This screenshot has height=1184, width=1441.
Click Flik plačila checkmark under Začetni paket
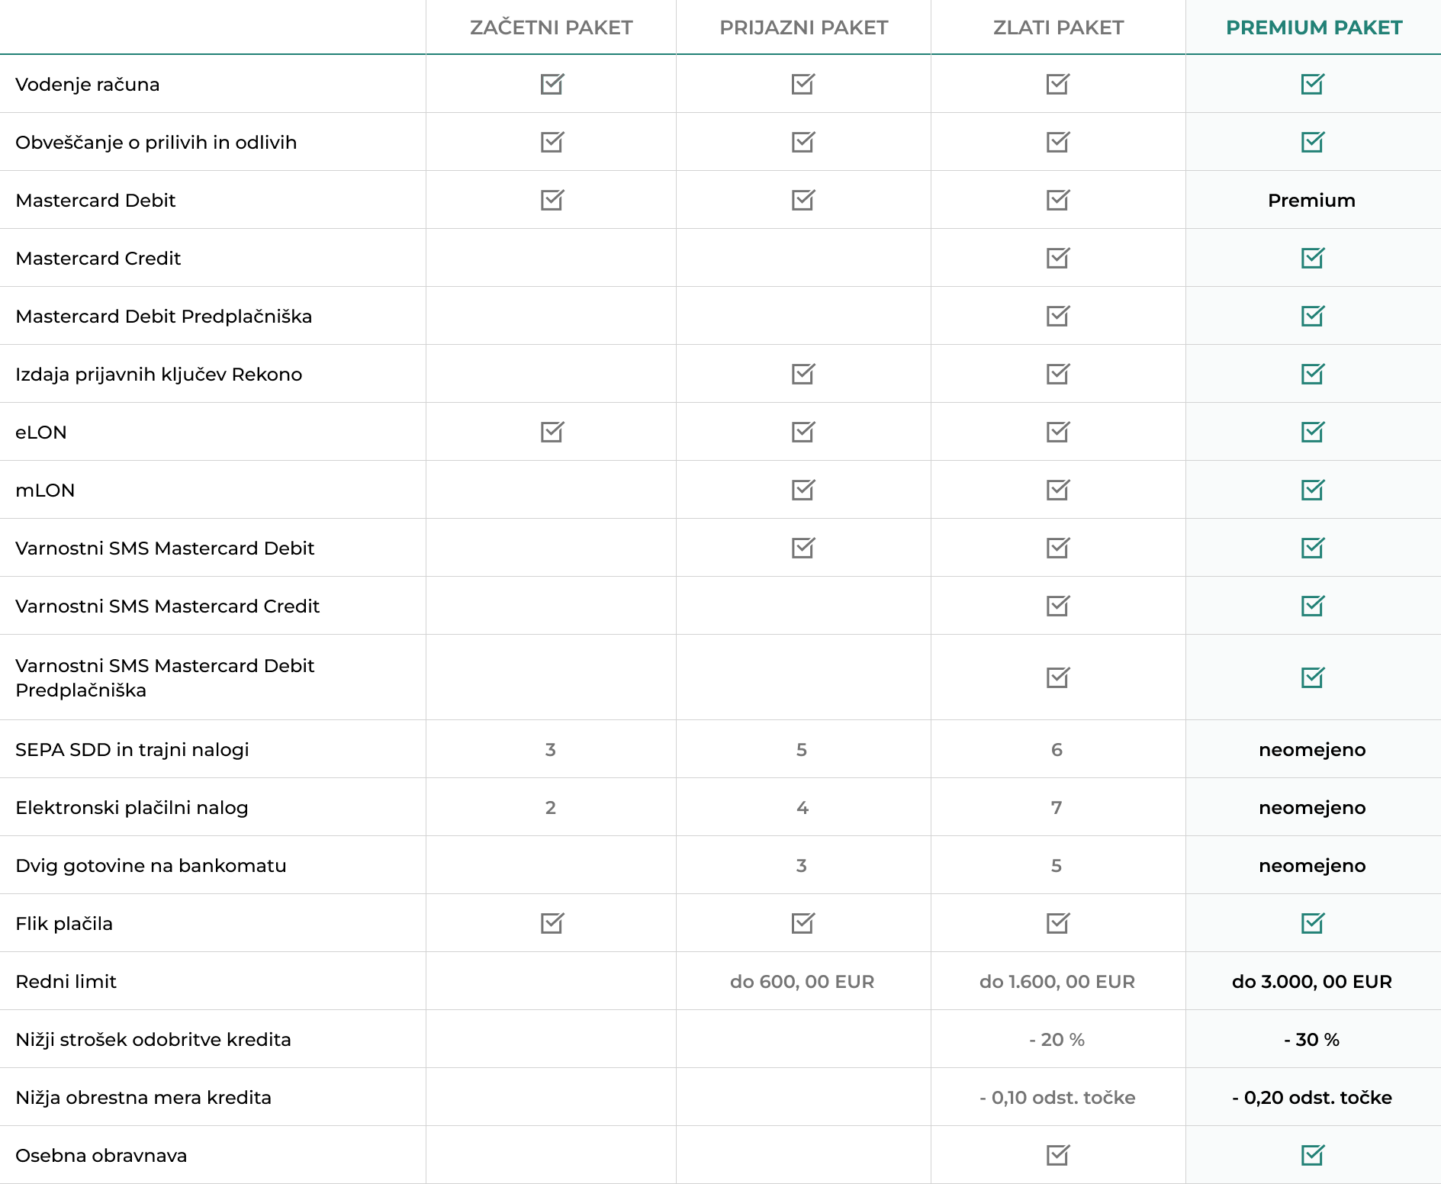click(x=552, y=923)
